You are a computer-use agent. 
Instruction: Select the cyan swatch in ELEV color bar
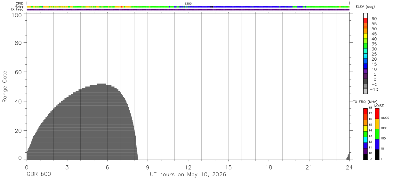[x=365, y=56]
